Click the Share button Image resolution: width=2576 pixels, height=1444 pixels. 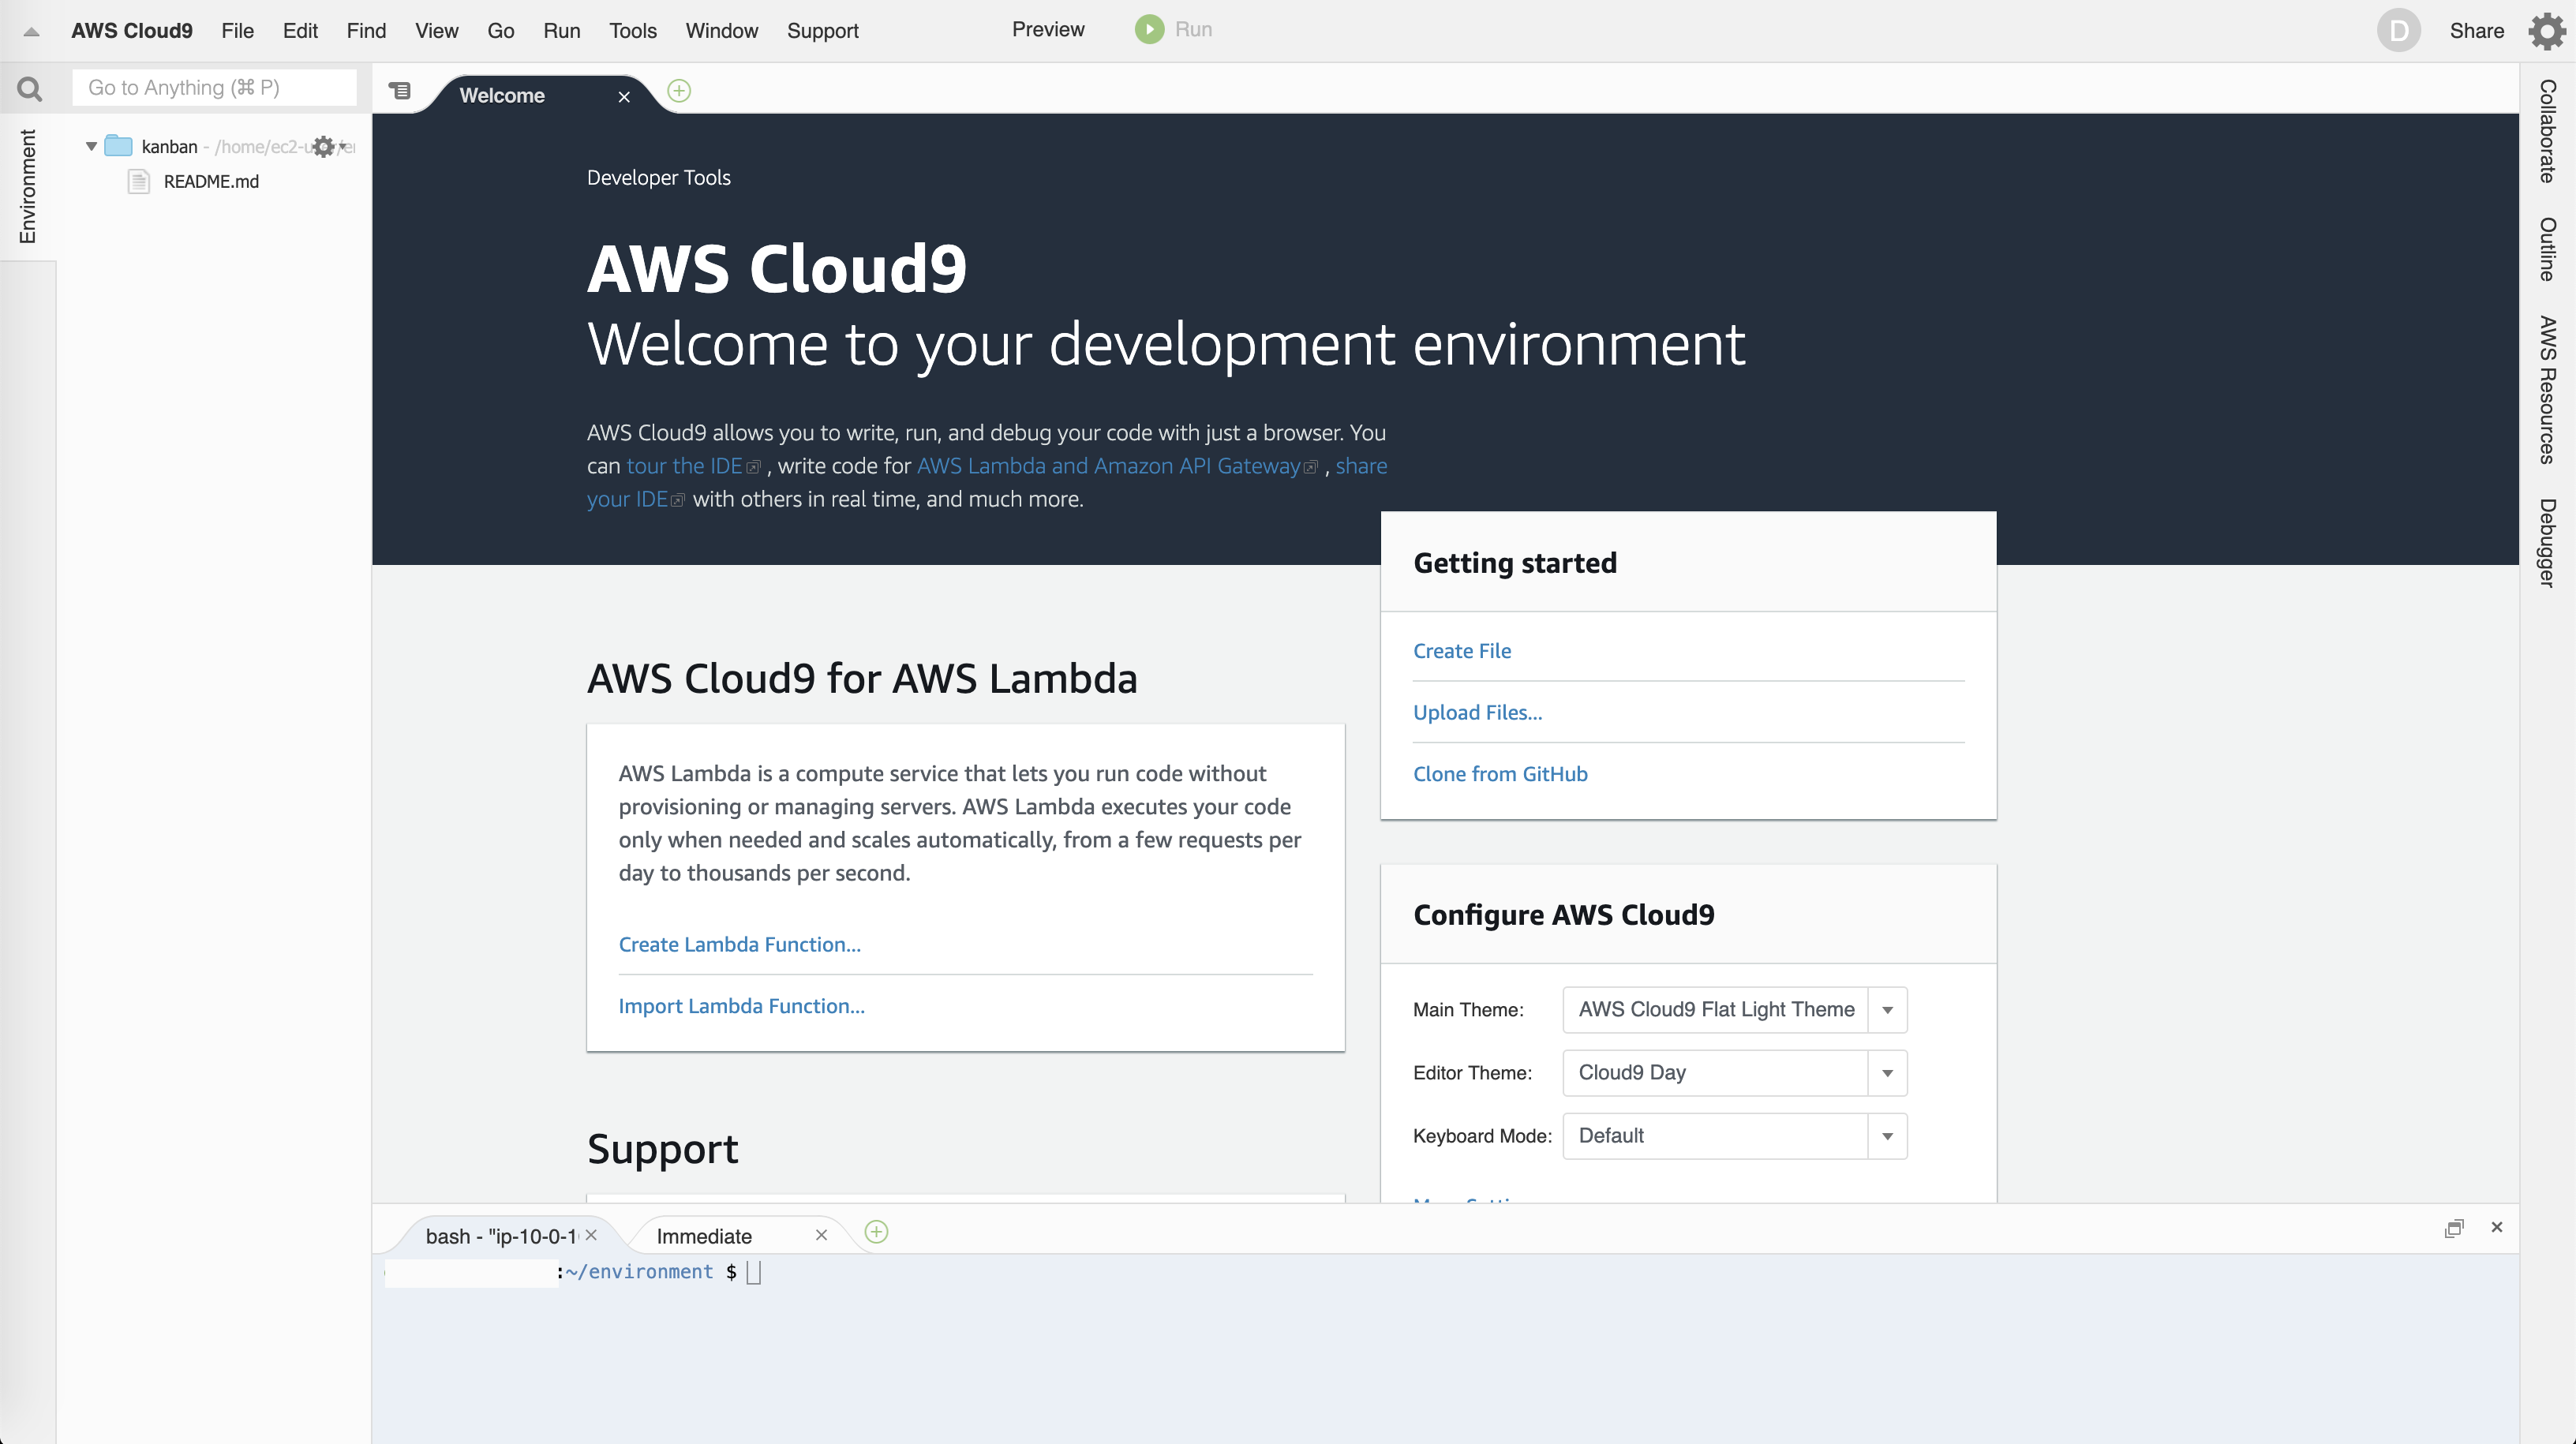tap(2477, 31)
